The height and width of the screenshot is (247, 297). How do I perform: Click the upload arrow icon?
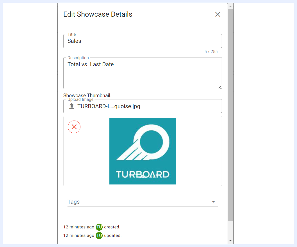pyautogui.click(x=72, y=106)
